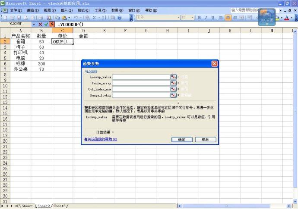Cancel formula entry with red X
Image resolution: width=298 pixels, height=209 pixels.
click(x=40, y=24)
